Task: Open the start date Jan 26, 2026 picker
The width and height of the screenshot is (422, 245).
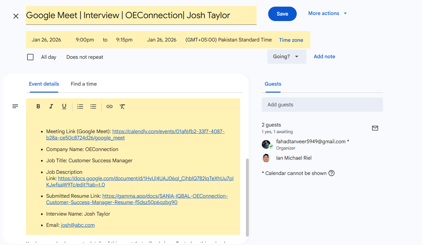Action: click(x=46, y=40)
